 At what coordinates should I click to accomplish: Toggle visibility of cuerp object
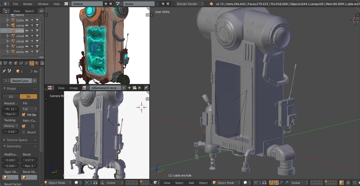point(27,46)
